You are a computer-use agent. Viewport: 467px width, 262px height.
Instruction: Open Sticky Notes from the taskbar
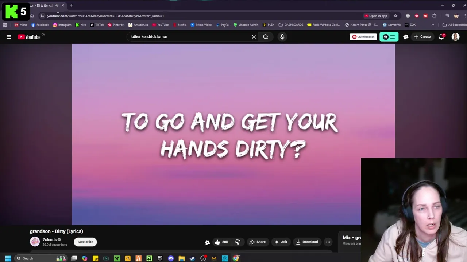click(95, 258)
